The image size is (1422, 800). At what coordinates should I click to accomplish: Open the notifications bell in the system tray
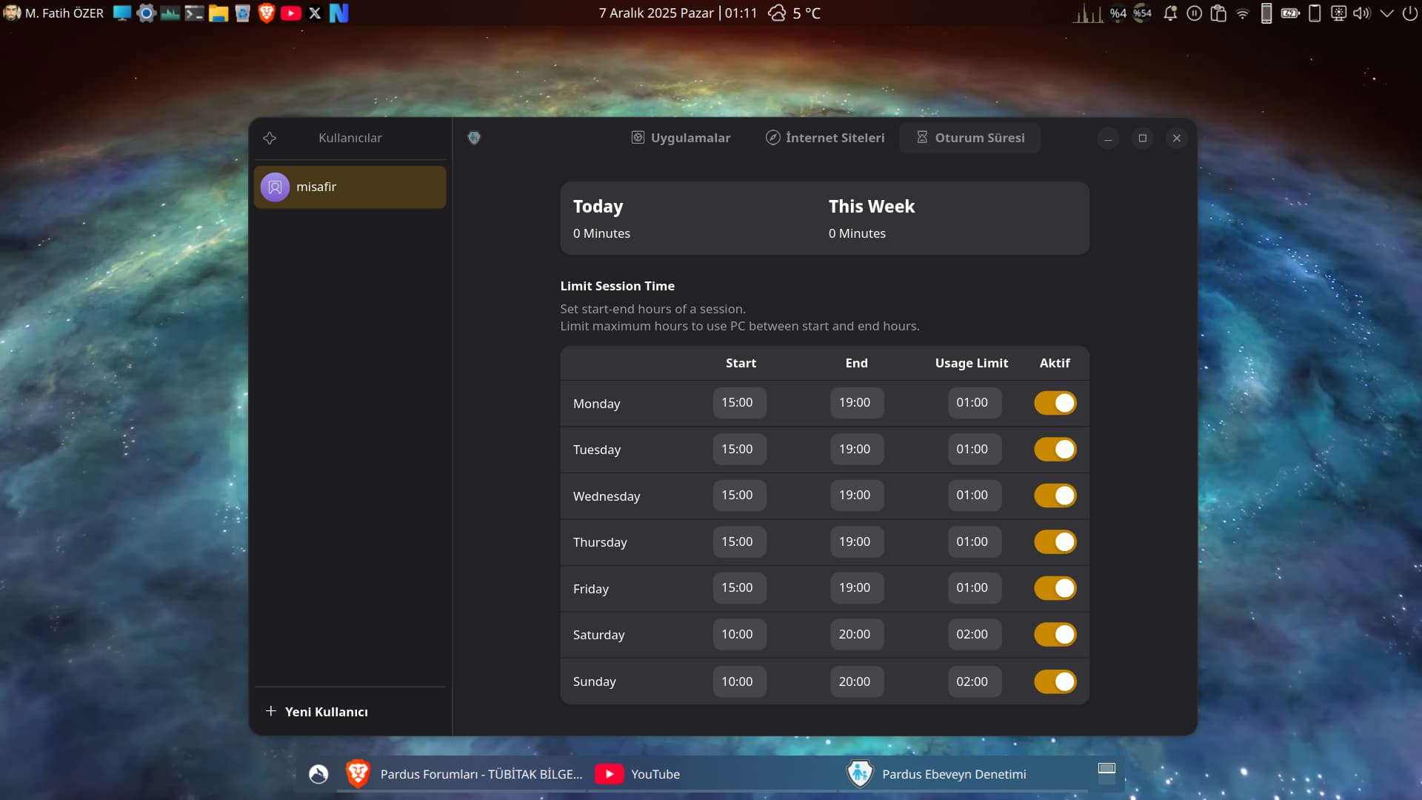coord(1170,13)
